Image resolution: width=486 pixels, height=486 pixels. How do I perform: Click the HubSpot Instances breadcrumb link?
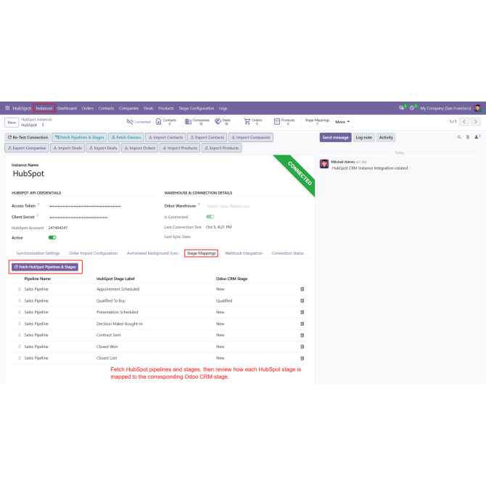36,120
